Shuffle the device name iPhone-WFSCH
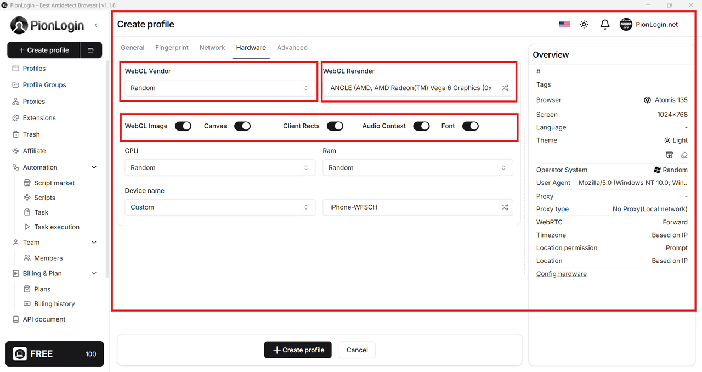This screenshot has height=372, width=702. coord(505,207)
